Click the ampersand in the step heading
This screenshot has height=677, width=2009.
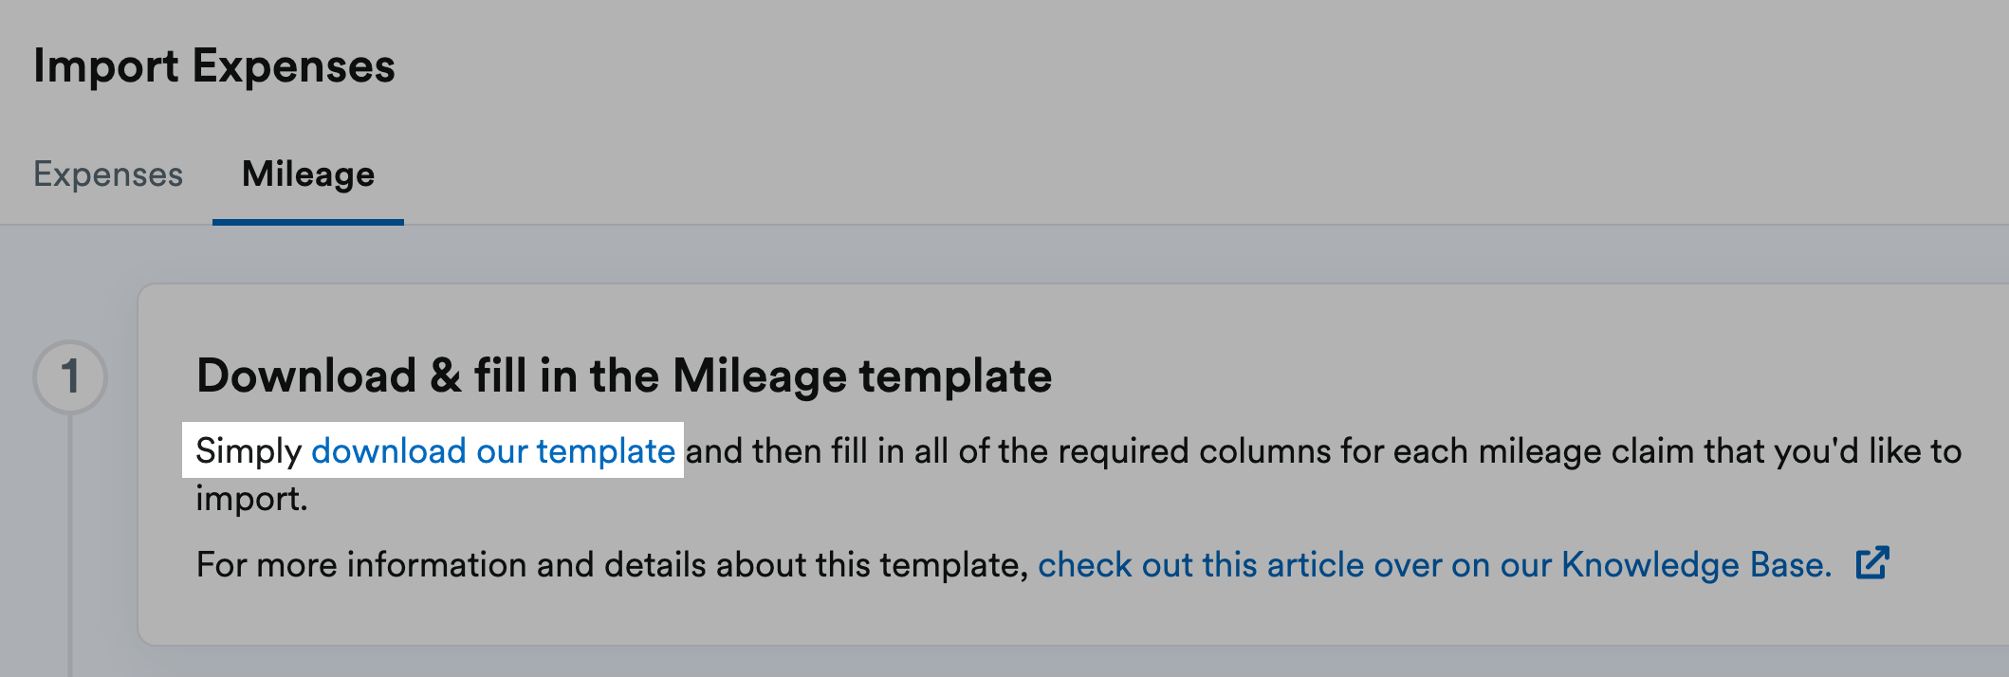pos(446,375)
